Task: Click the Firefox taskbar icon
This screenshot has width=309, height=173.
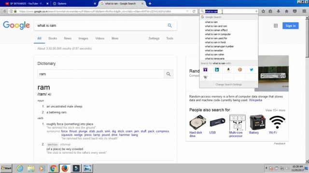Action: point(65,168)
